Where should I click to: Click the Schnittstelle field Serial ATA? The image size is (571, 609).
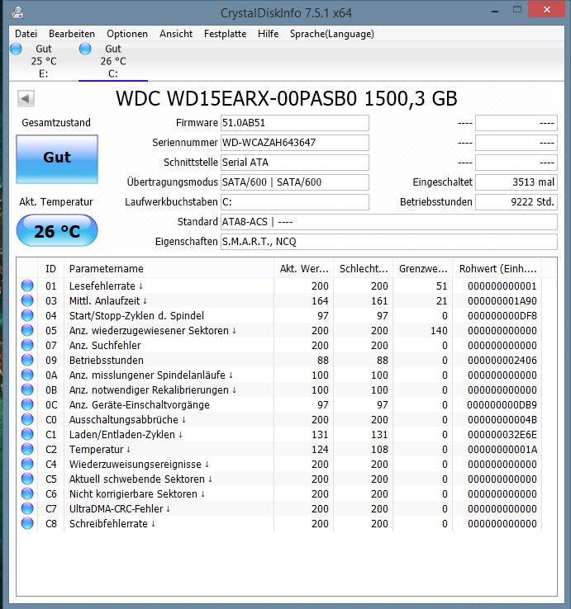click(x=294, y=163)
